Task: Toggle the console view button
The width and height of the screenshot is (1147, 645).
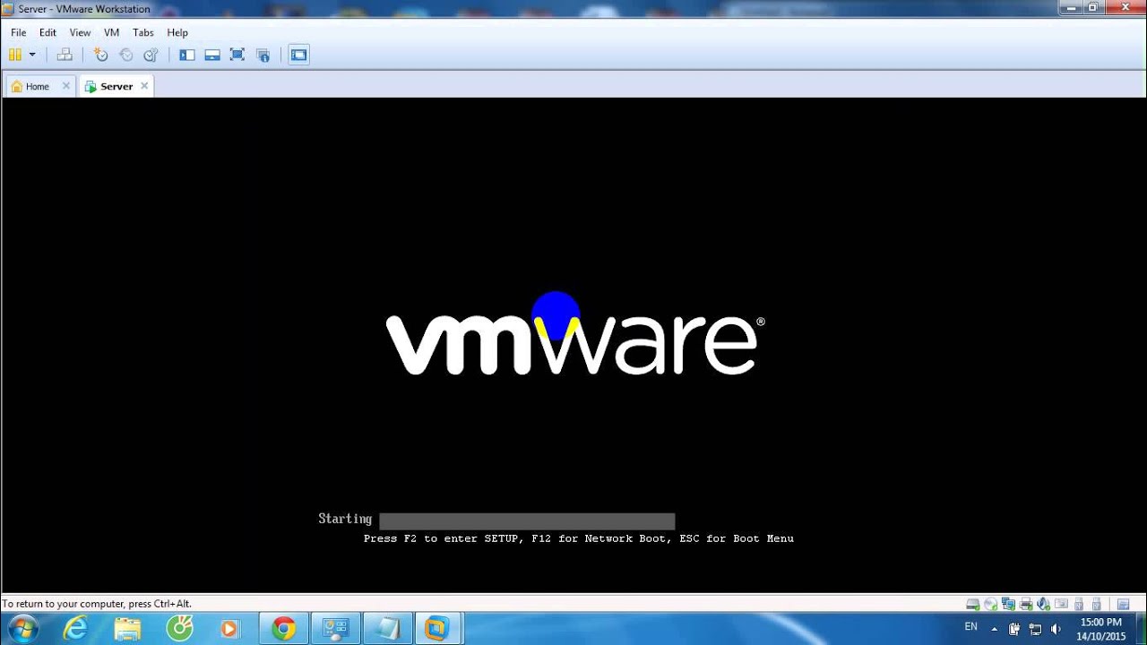Action: [298, 55]
